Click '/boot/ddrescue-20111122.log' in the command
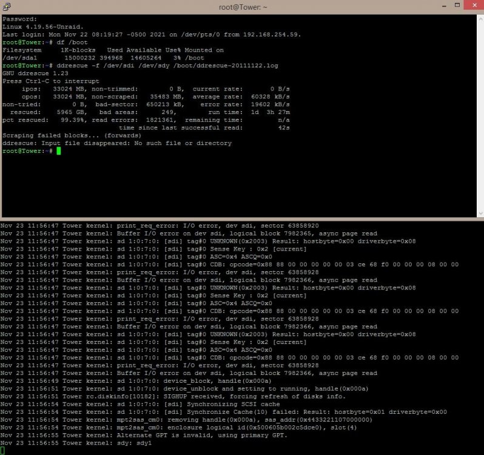The image size is (484, 455). 226,66
